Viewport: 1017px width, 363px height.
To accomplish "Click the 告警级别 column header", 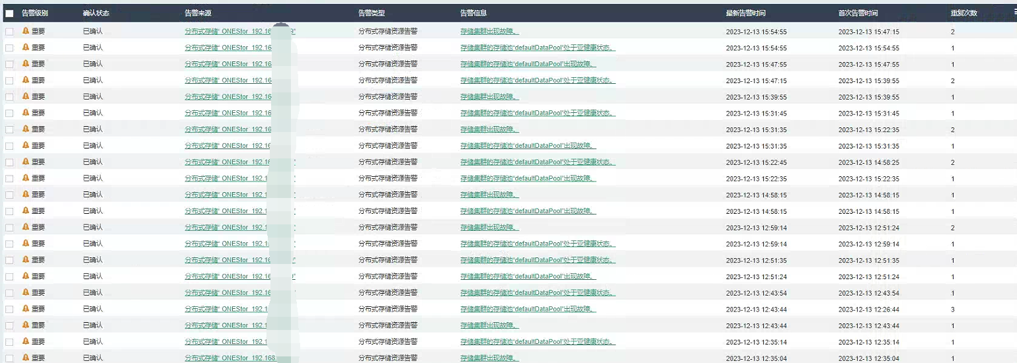I will coord(34,13).
